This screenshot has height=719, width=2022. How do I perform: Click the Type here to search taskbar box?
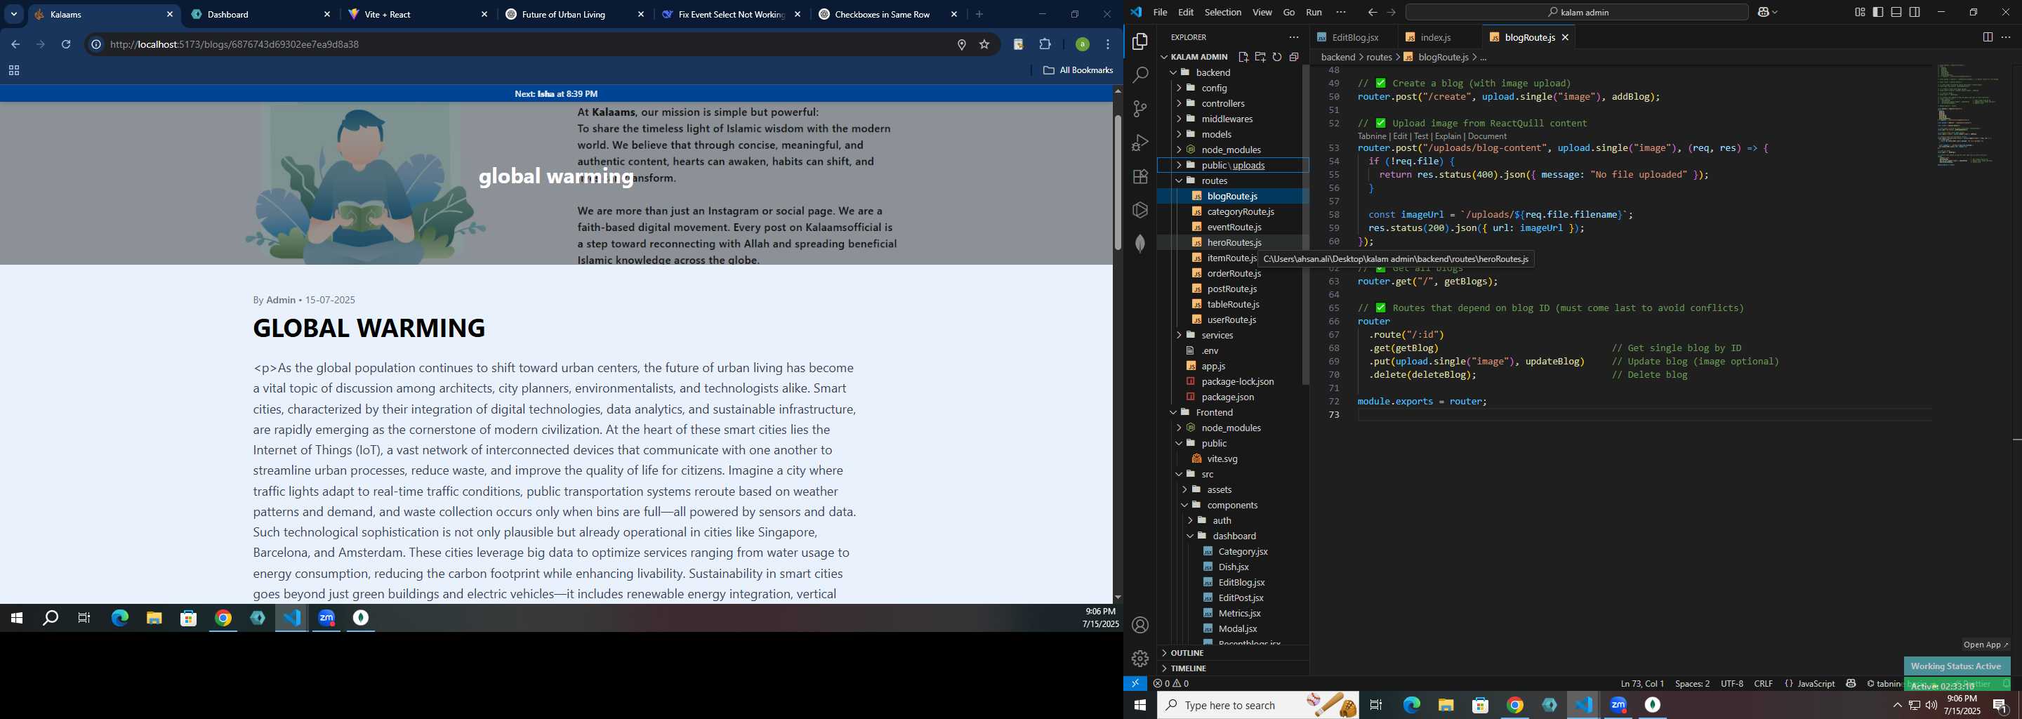[x=1257, y=705]
